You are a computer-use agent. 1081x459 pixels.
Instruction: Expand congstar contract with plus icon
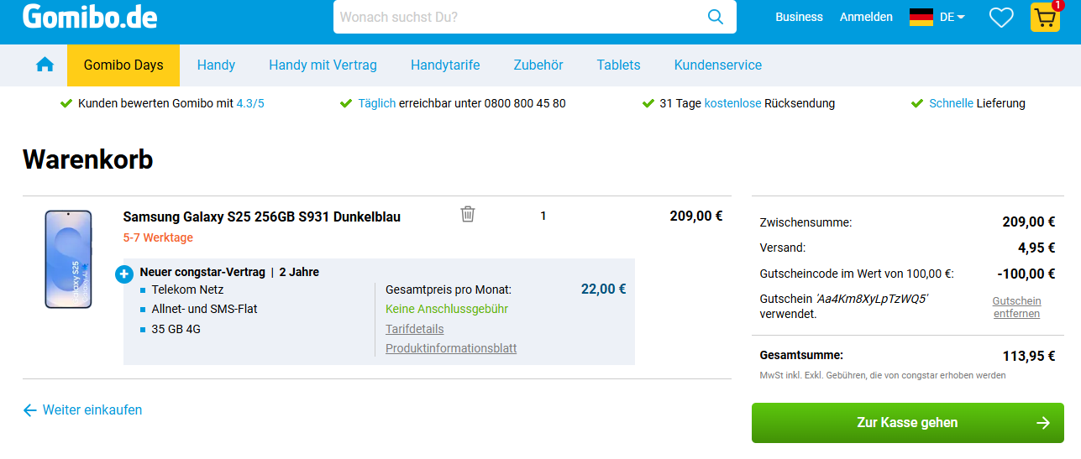coord(124,274)
